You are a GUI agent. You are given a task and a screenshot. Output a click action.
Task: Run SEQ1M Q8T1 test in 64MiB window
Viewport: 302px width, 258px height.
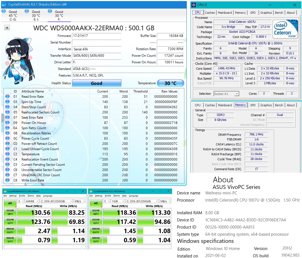[10, 212]
